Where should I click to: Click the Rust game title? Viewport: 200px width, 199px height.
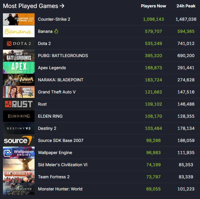tap(42, 104)
